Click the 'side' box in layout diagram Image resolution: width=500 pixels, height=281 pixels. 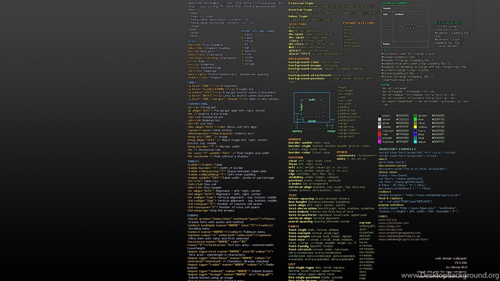tap(387, 26)
